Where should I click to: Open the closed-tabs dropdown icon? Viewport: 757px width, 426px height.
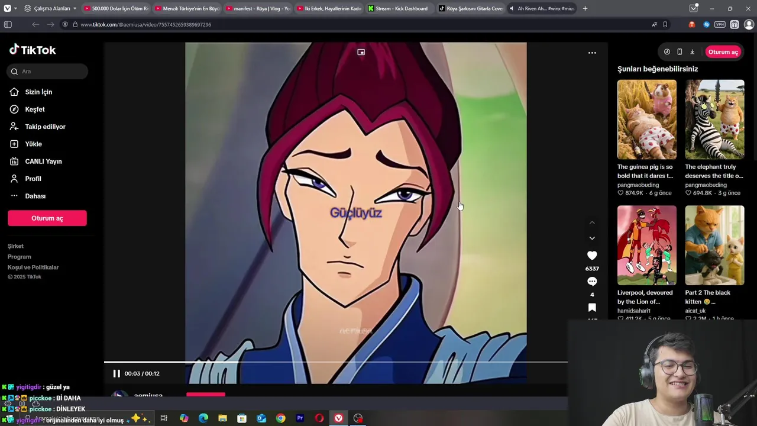(694, 8)
